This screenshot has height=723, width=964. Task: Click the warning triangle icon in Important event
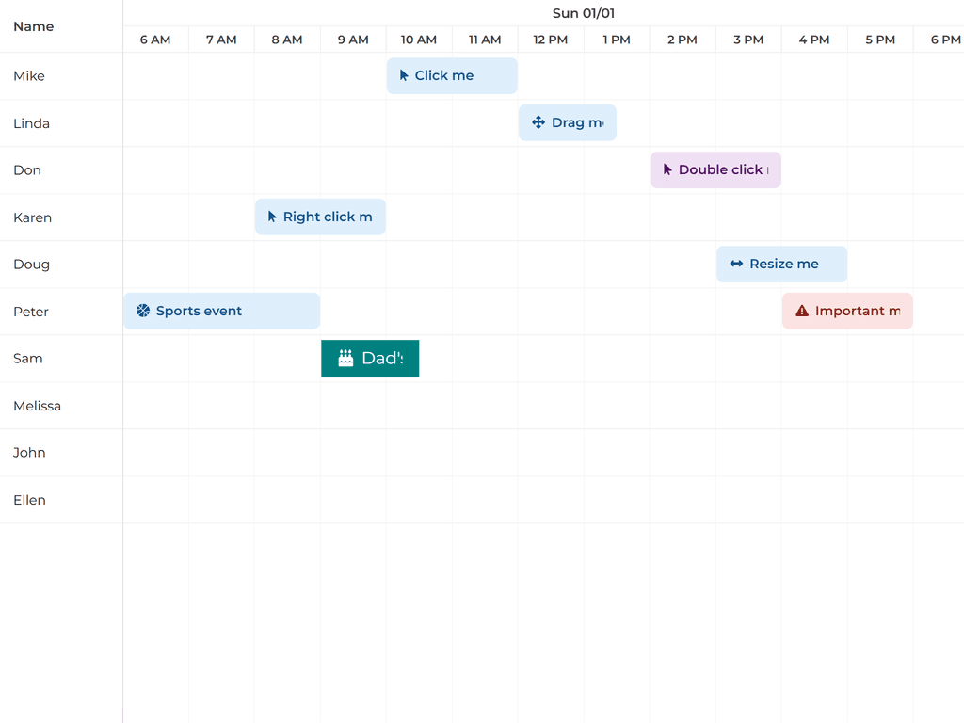point(802,311)
